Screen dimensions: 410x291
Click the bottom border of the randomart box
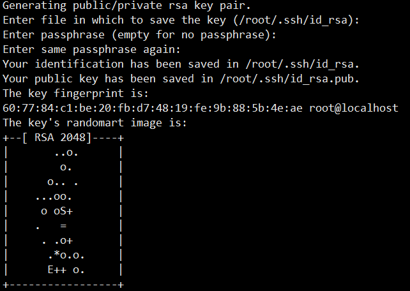click(x=63, y=285)
